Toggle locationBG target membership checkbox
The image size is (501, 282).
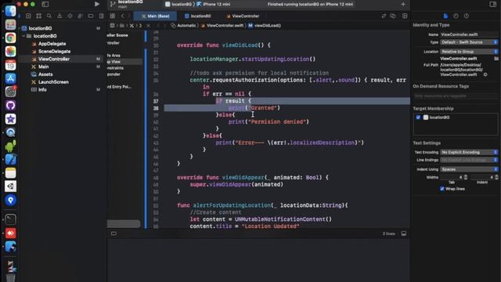click(x=418, y=117)
